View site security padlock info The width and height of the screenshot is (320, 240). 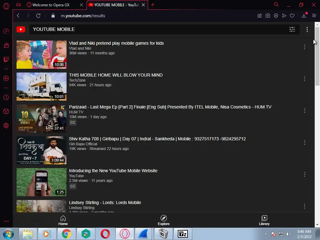[x=53, y=16]
